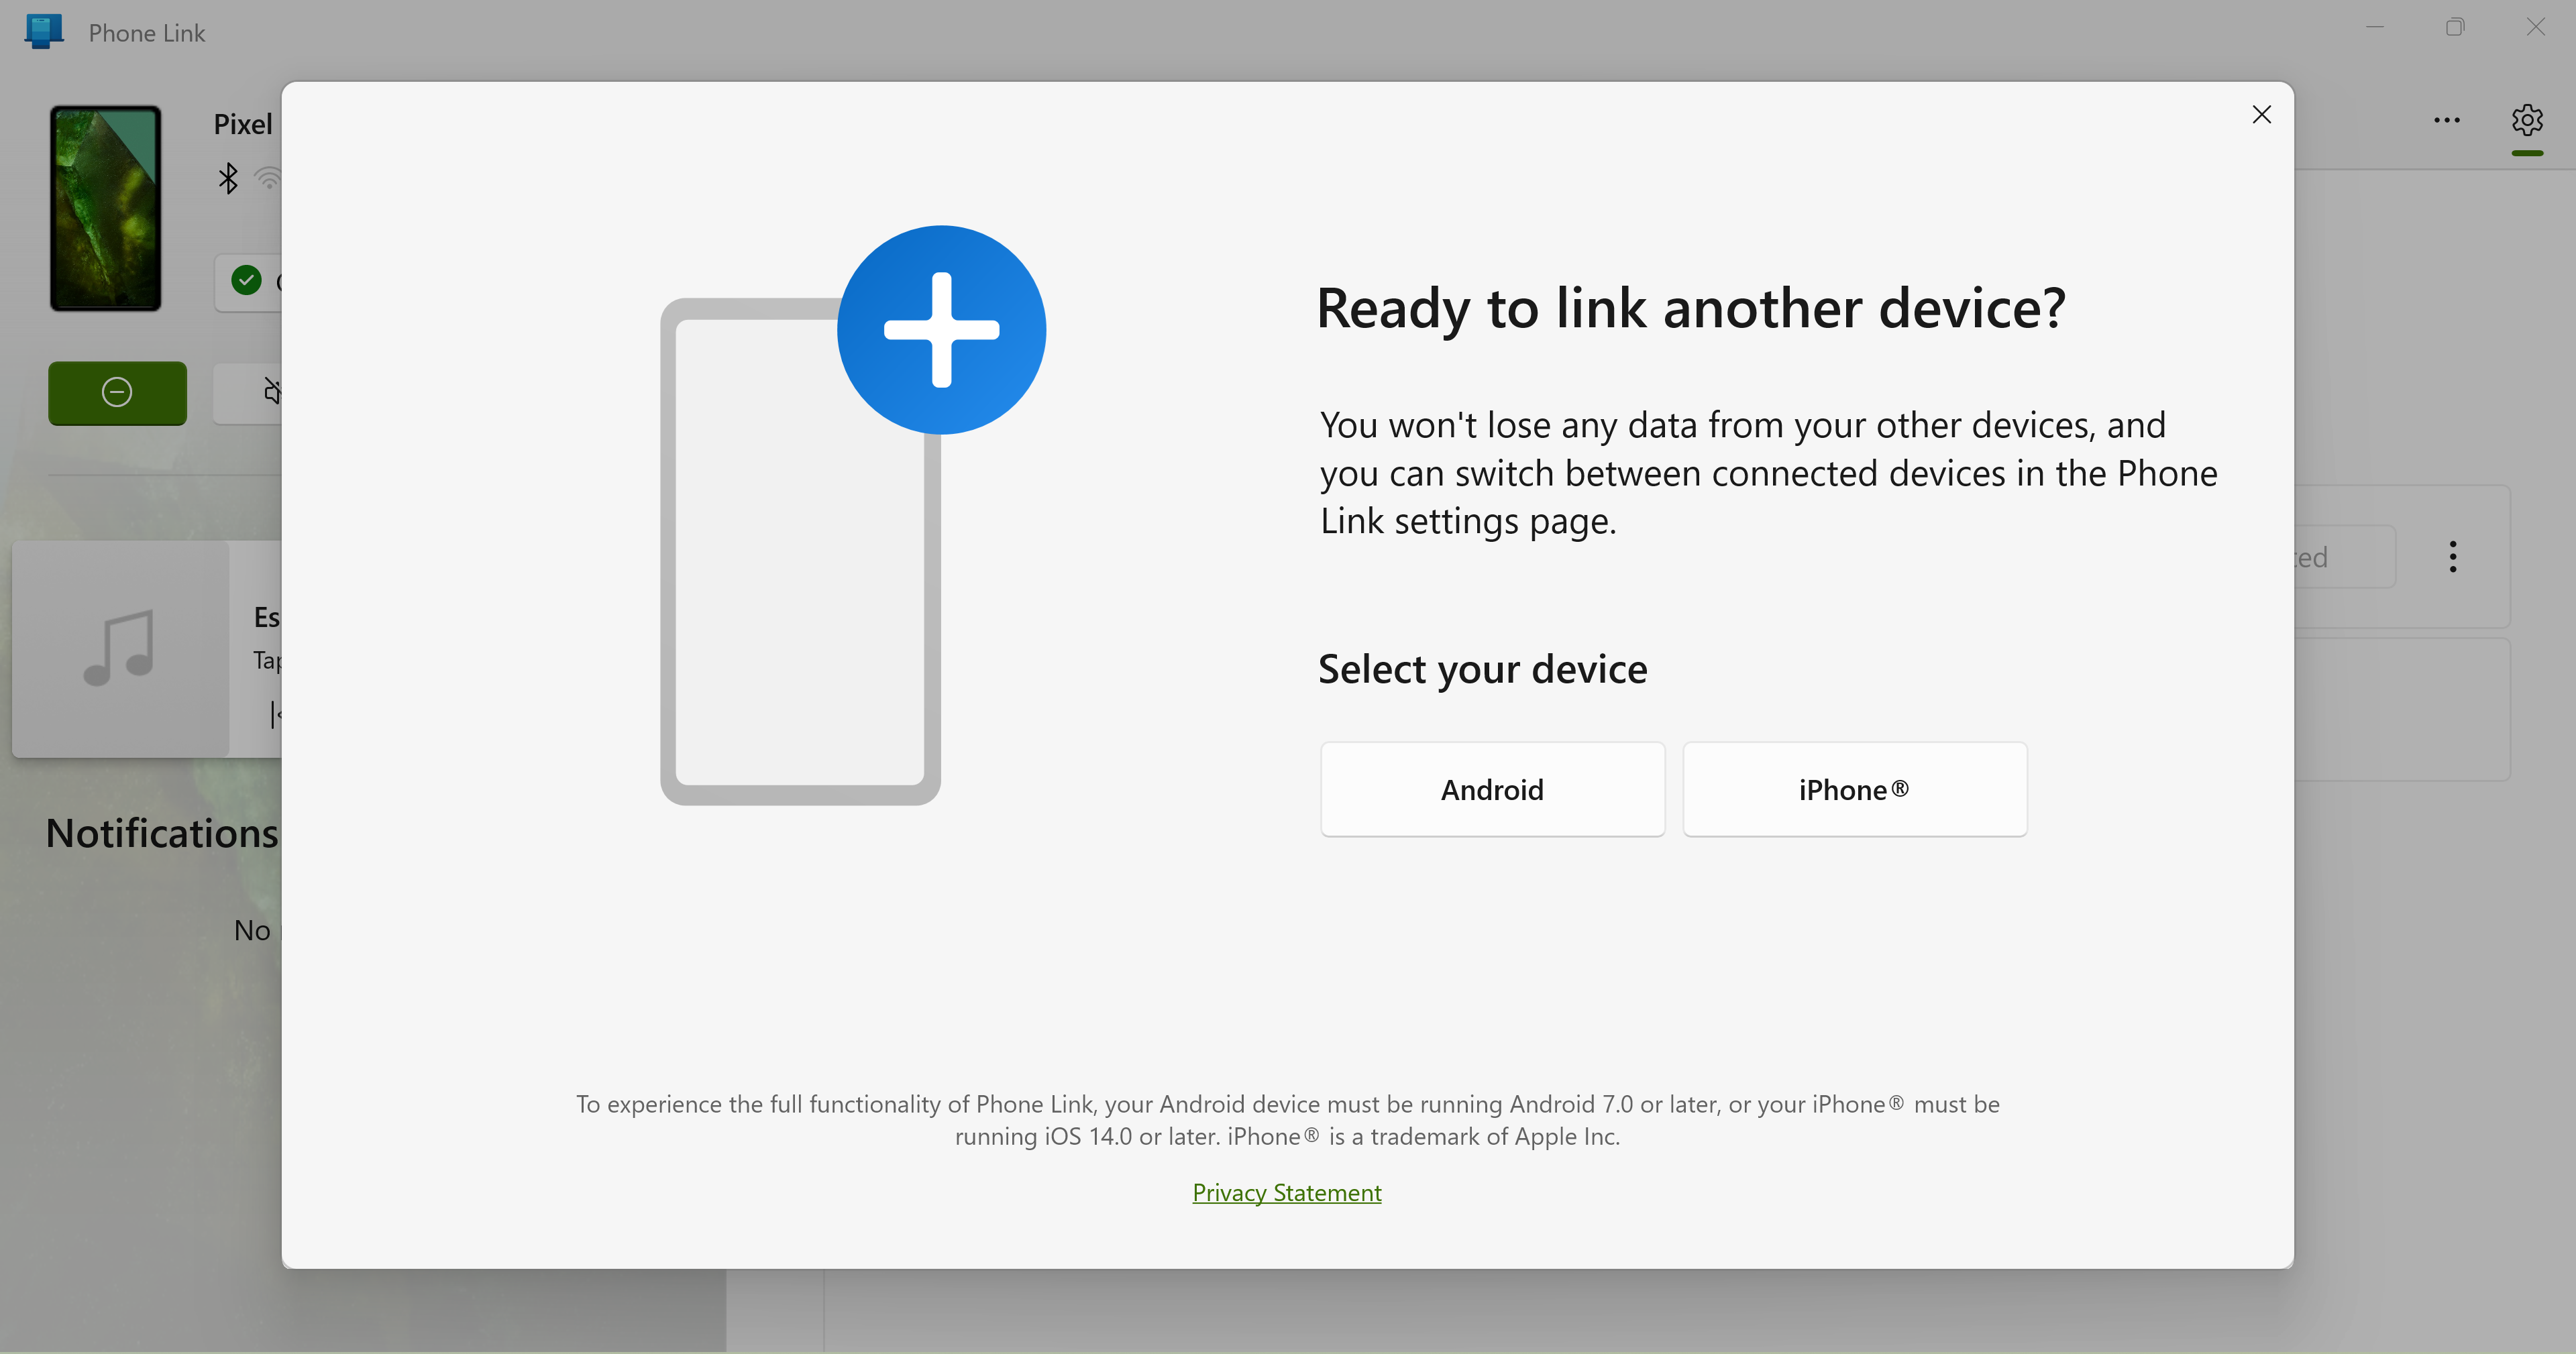Click the blue plus add-device icon
Screen dimensions: 2576x1354
click(941, 330)
